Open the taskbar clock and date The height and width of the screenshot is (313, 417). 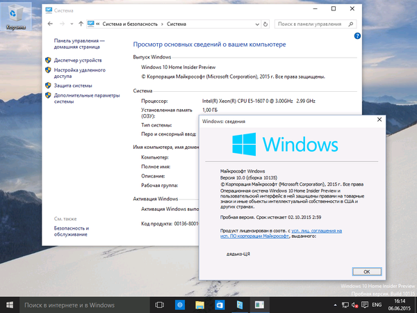coord(400,305)
